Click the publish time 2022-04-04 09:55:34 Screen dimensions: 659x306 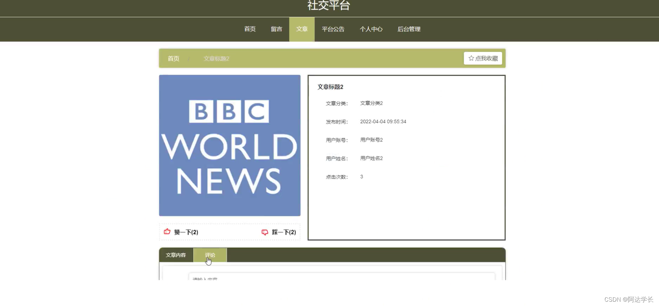(383, 121)
